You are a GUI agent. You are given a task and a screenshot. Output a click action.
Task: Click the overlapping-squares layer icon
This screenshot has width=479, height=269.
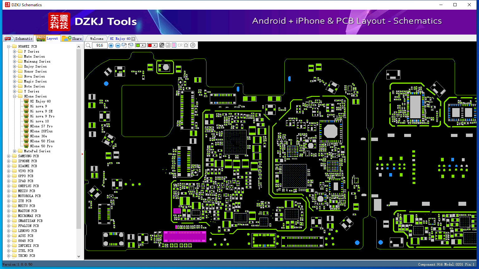(162, 45)
